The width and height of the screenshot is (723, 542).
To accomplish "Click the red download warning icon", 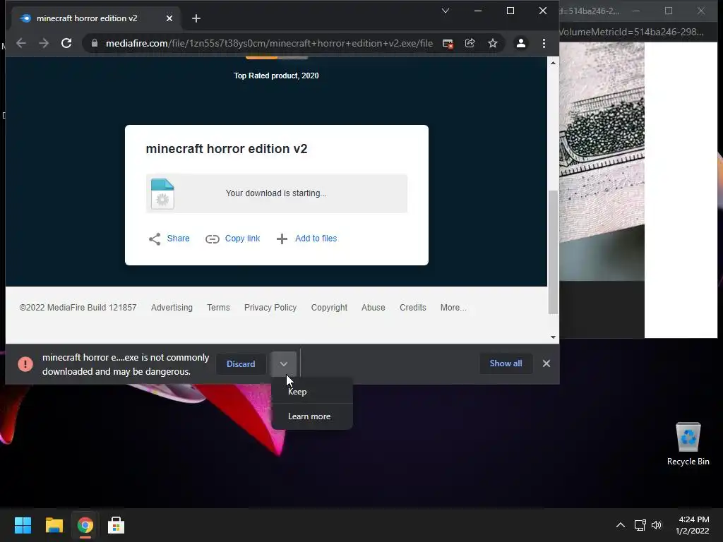I will [x=25, y=364].
